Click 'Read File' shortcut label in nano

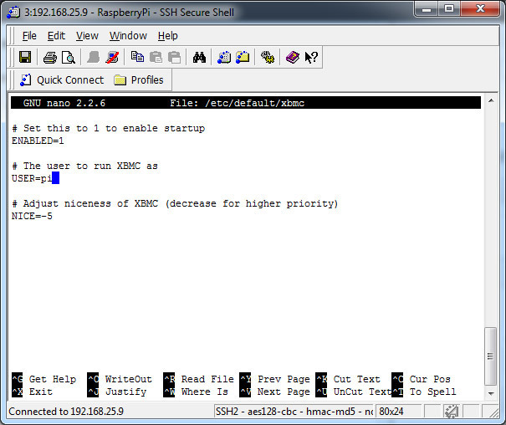click(207, 379)
